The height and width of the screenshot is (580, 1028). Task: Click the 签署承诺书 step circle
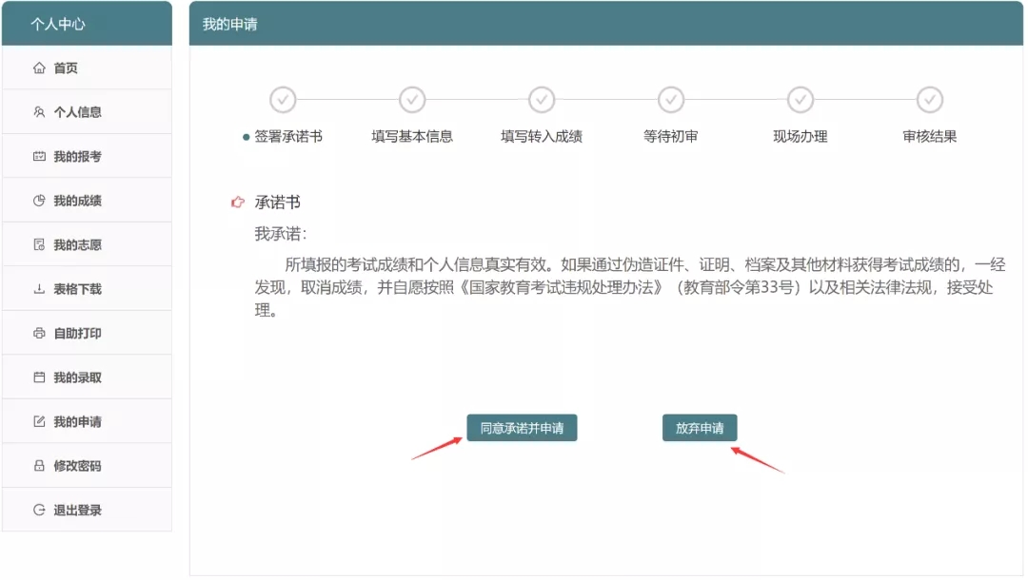point(283,99)
